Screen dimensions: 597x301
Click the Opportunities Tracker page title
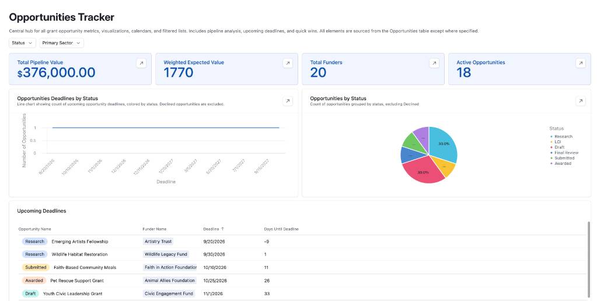tap(62, 17)
